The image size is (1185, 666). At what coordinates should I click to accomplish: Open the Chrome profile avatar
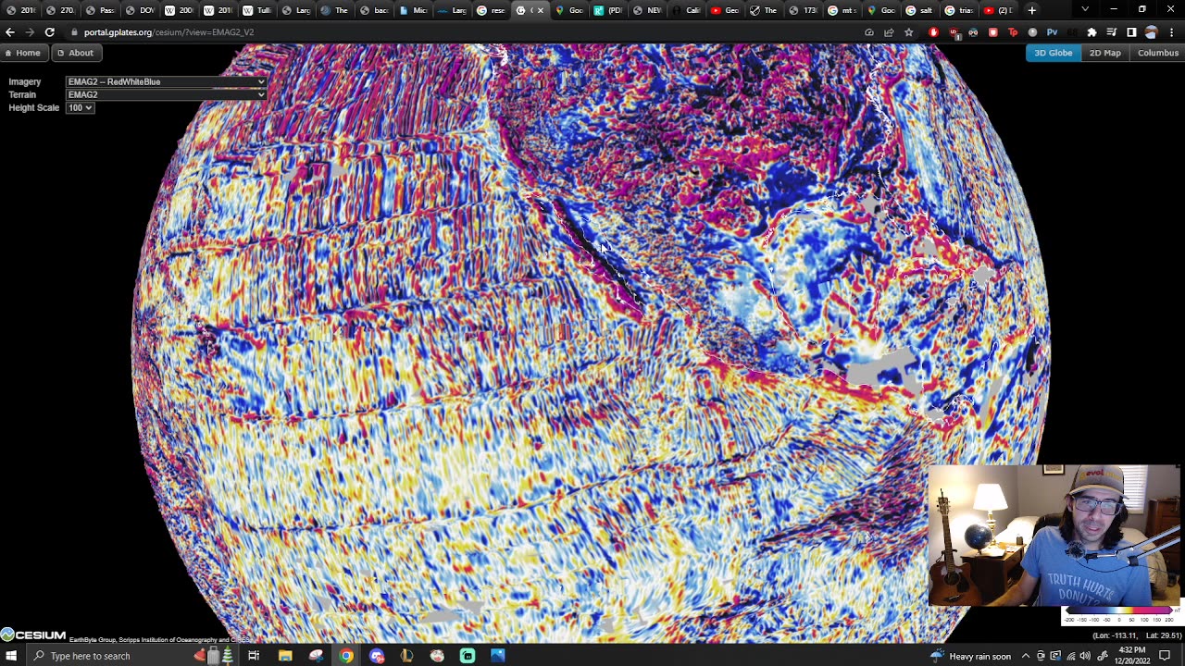coord(1151,32)
